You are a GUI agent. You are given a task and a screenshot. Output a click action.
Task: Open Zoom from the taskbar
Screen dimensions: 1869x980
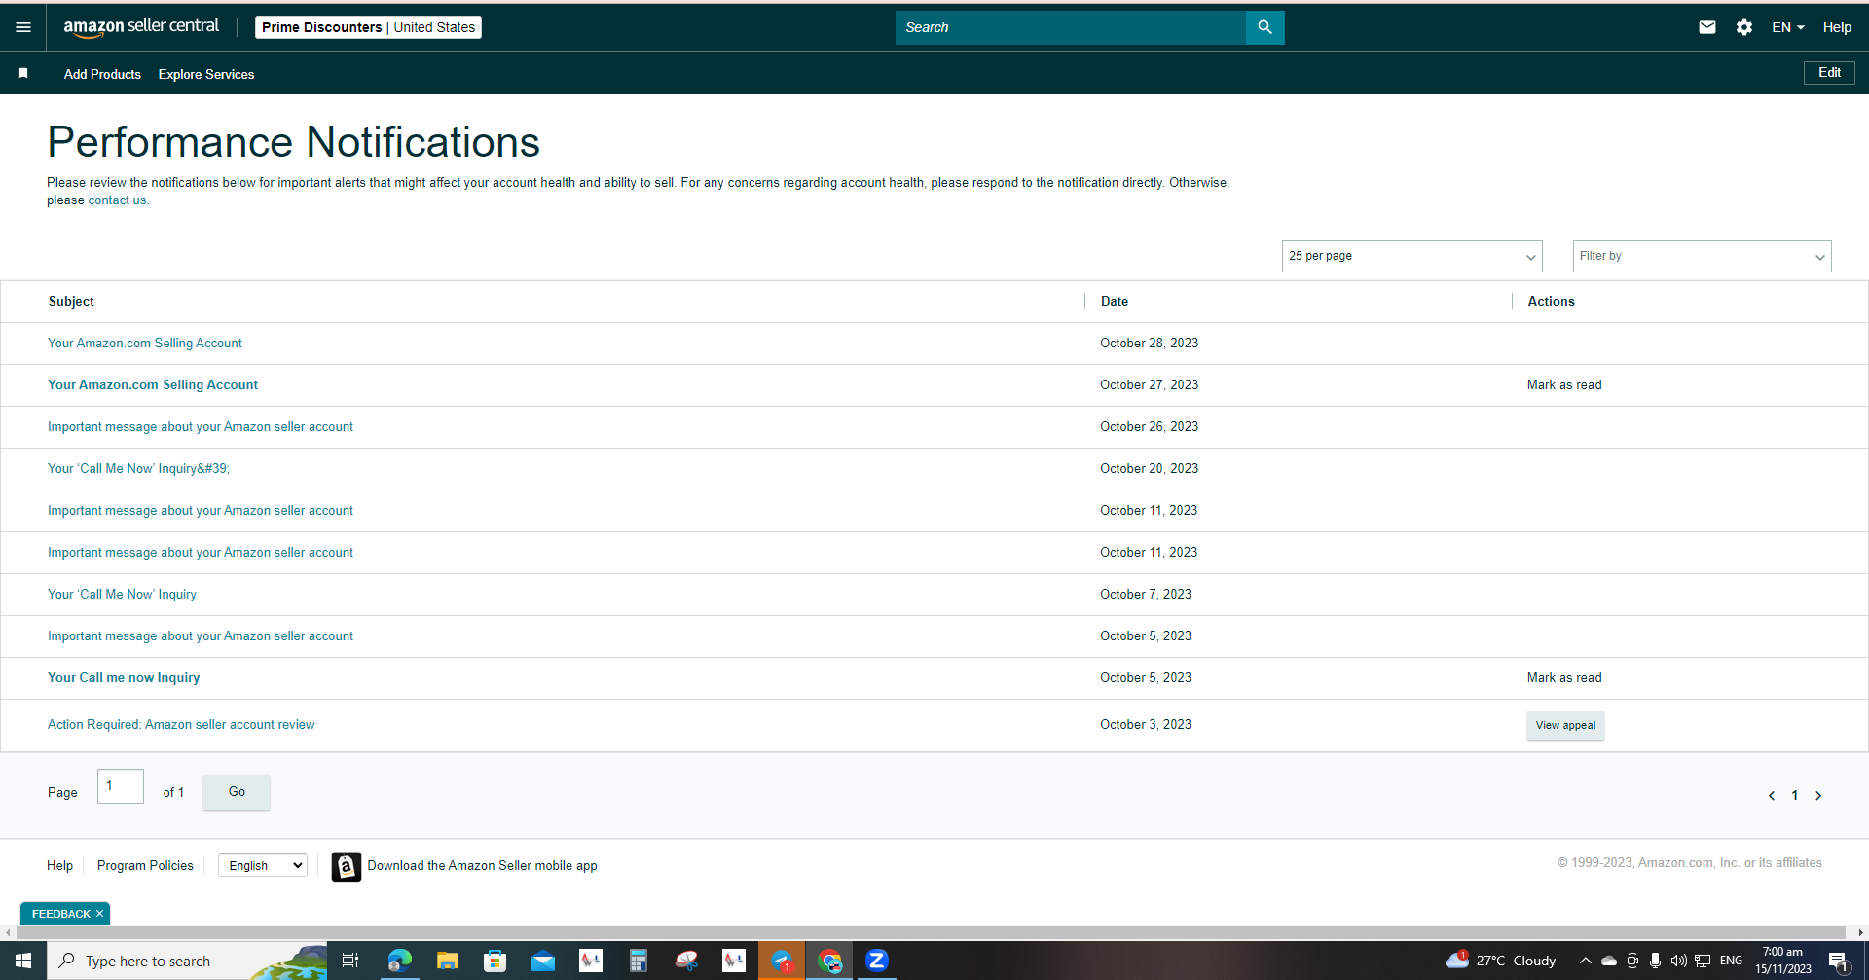[x=877, y=962]
